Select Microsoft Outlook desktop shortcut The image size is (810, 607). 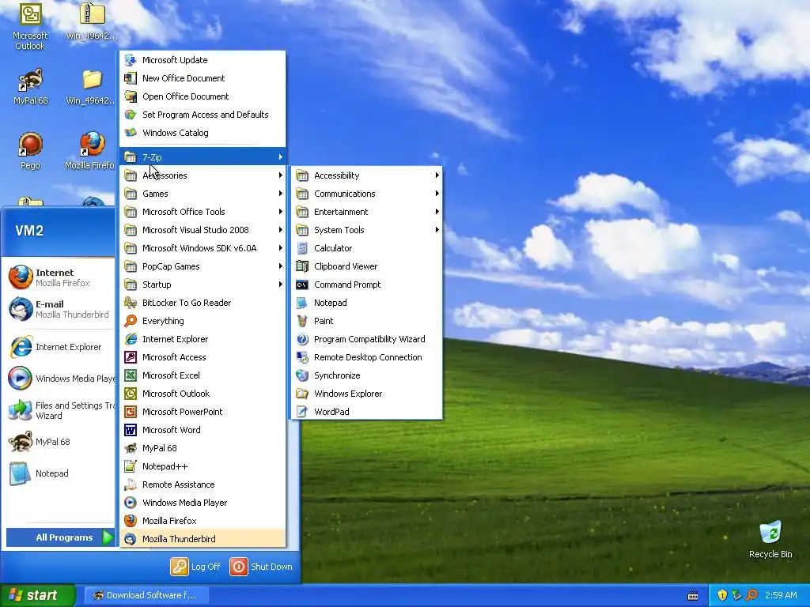point(30,28)
